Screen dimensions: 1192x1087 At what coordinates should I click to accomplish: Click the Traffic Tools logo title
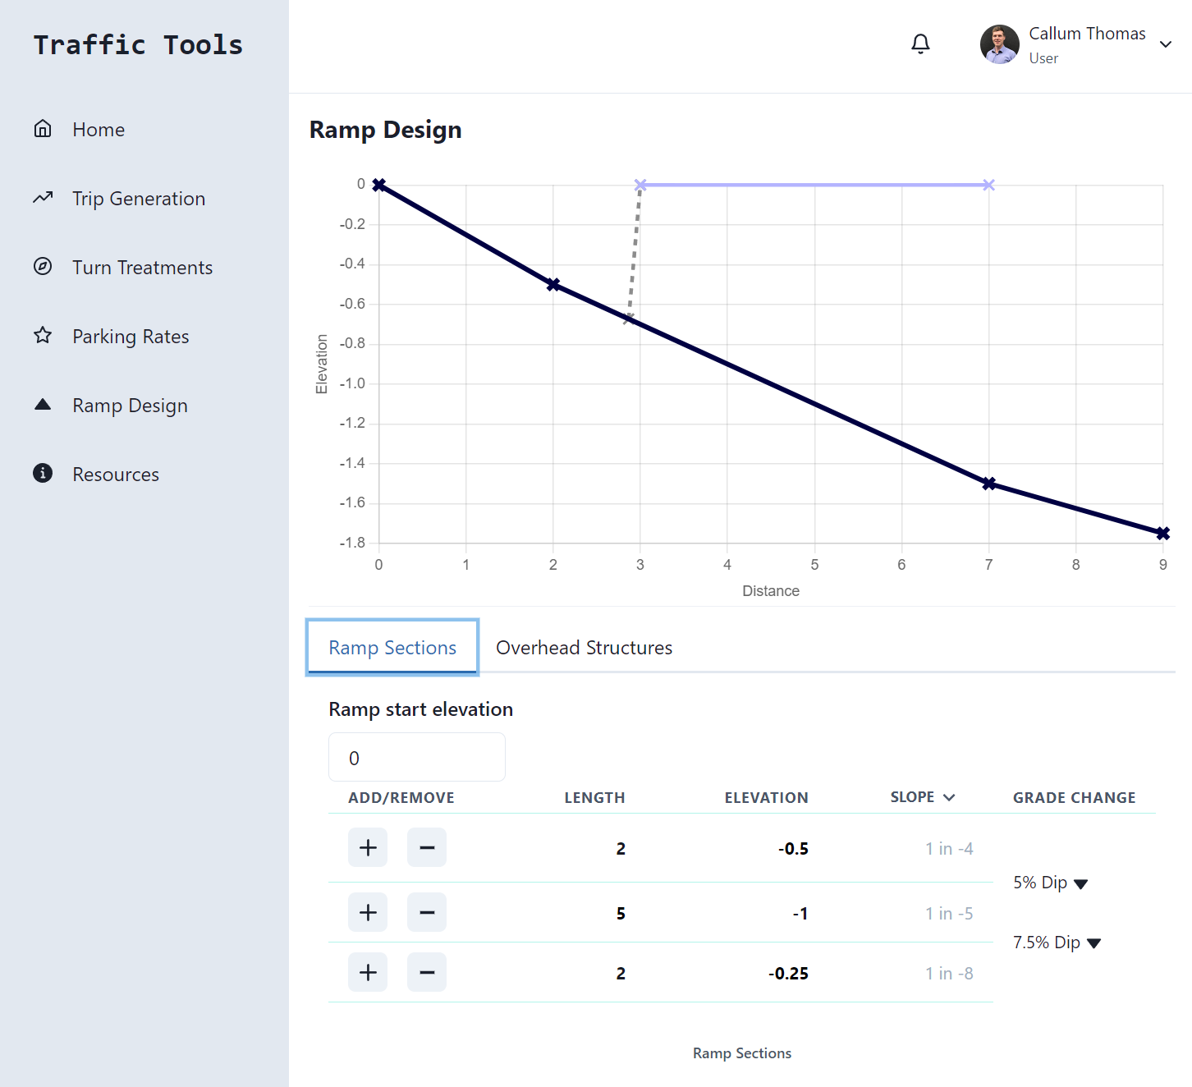pos(138,45)
